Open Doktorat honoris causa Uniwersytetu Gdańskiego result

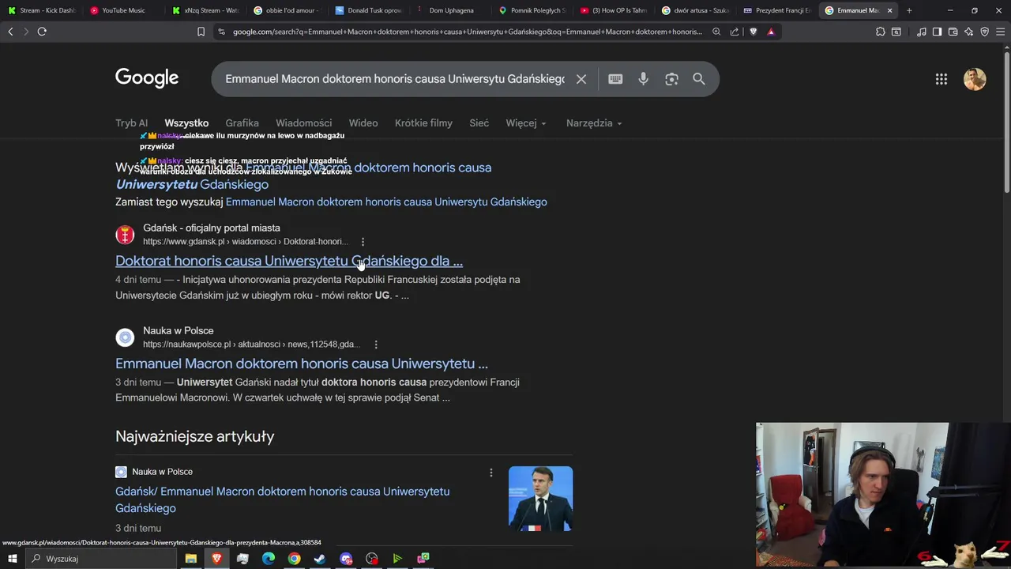coord(289,261)
